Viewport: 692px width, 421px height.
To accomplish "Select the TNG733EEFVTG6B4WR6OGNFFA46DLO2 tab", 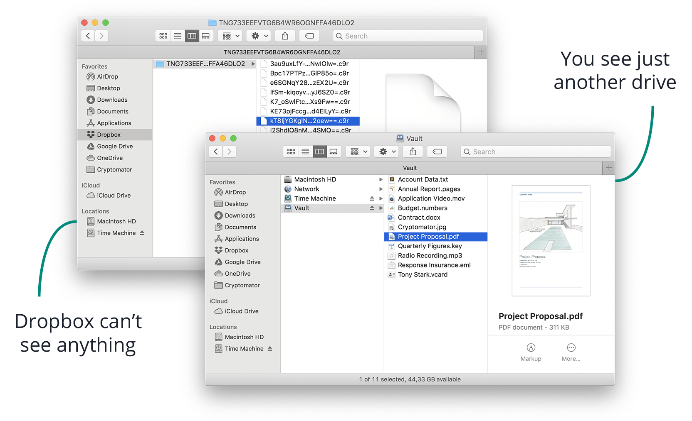I will (282, 52).
